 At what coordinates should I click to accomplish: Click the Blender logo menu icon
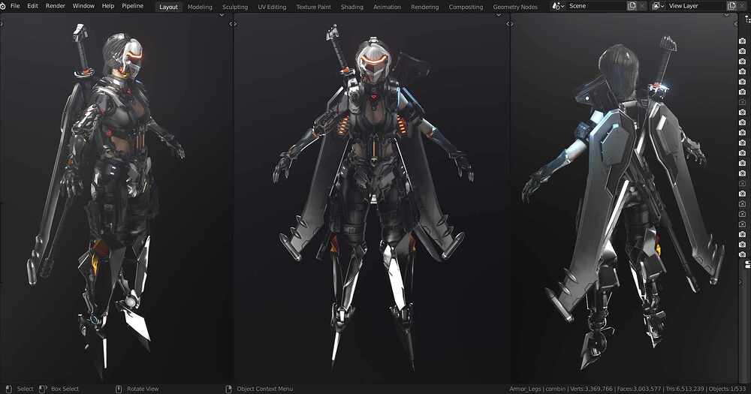tap(2, 6)
